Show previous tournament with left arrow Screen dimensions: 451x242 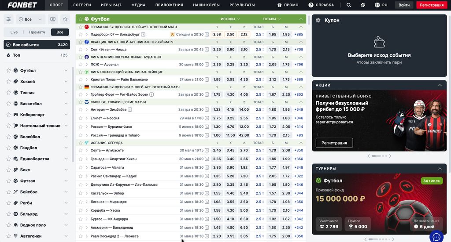point(366,239)
